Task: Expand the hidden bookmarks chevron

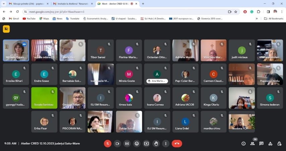Action: coord(257,19)
